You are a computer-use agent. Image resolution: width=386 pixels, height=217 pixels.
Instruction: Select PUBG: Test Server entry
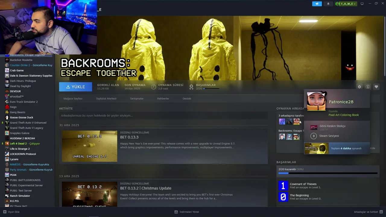(x=21, y=190)
